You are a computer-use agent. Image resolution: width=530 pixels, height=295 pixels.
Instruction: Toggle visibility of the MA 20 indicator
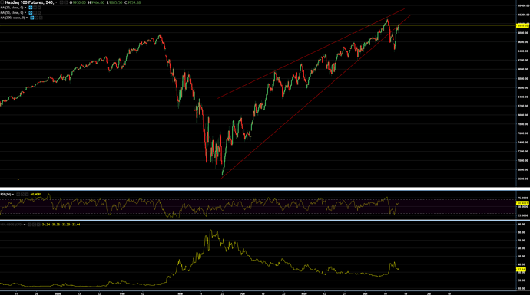[31, 8]
